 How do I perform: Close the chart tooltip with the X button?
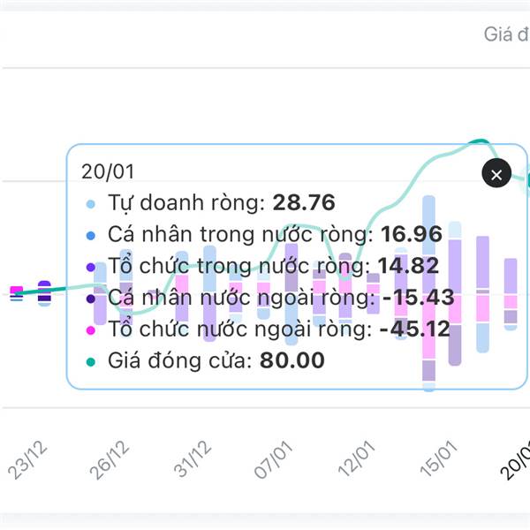click(x=496, y=174)
